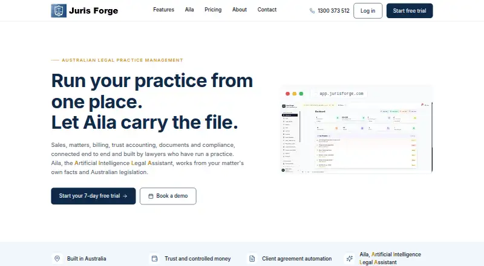Viewport: 484px width, 266px height.
Task: Book a demo
Action: click(168, 196)
